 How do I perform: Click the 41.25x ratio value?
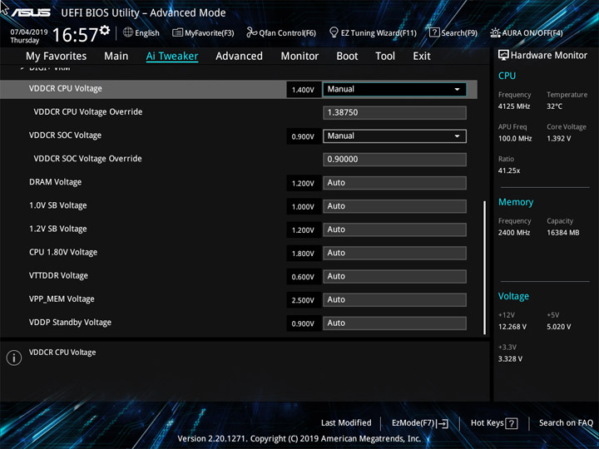pyautogui.click(x=509, y=170)
